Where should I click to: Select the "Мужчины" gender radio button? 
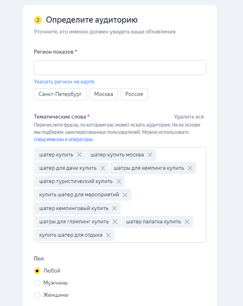(x=37, y=283)
